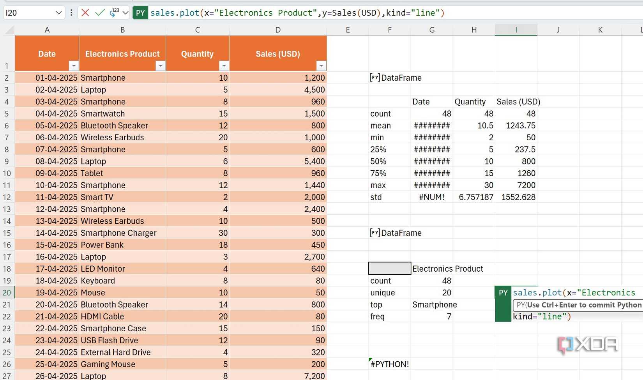
Task: Open the Quantity column filter dropdown
Action: point(224,65)
